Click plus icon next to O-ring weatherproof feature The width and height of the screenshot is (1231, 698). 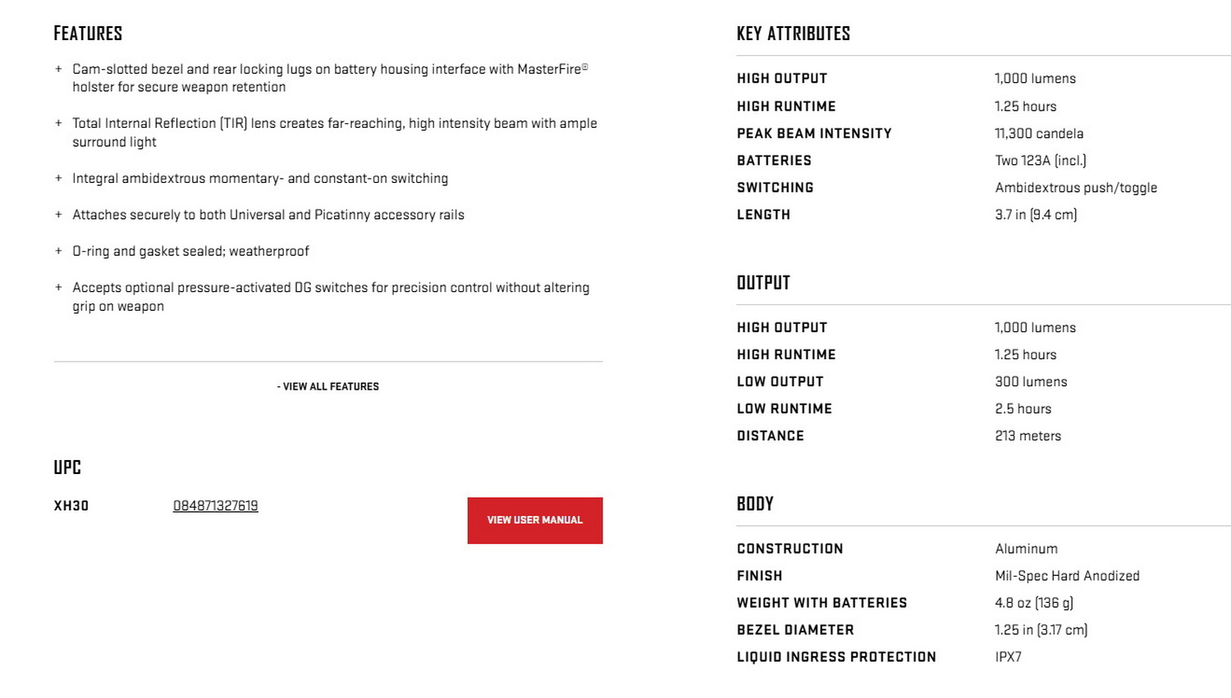(x=58, y=251)
